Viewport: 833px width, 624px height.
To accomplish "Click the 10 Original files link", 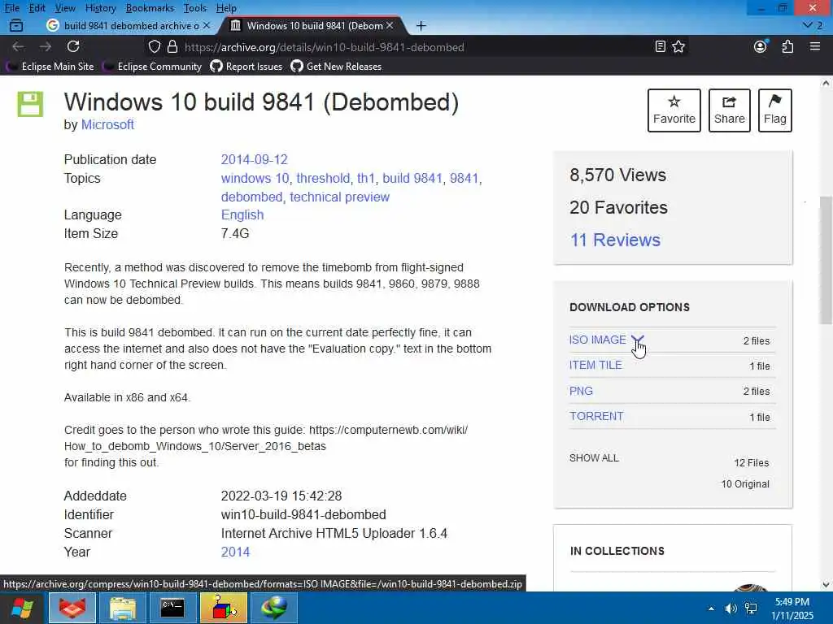I will pyautogui.click(x=745, y=484).
